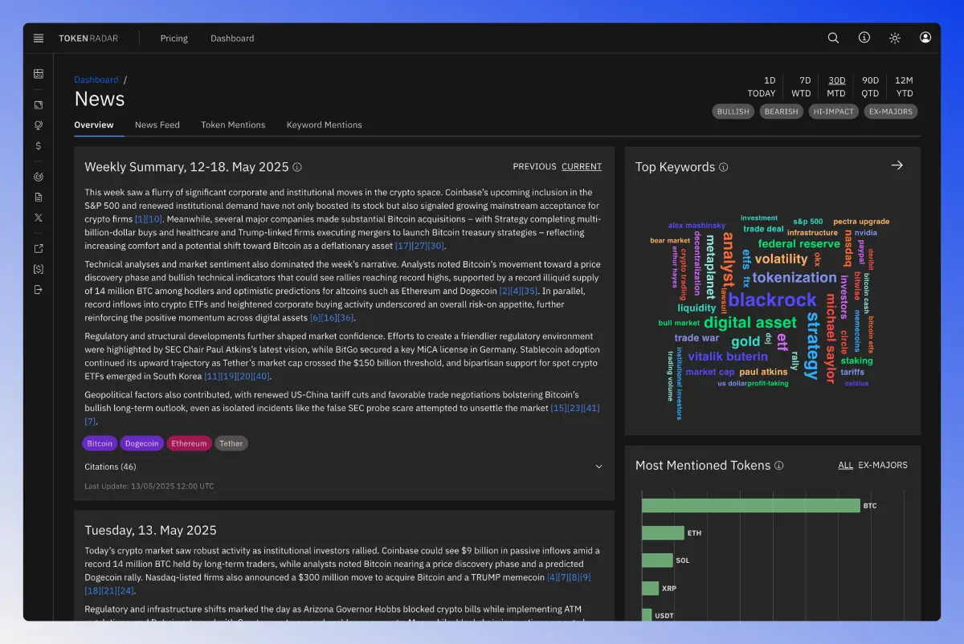Expand the Citations (46) chevron
The width and height of the screenshot is (964, 644).
point(598,467)
